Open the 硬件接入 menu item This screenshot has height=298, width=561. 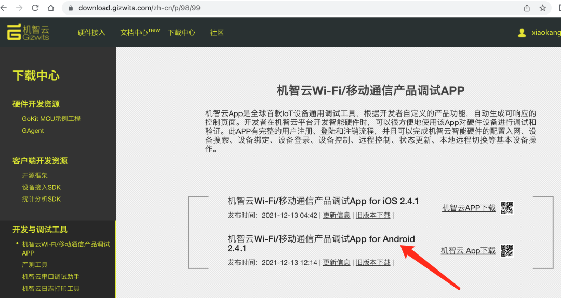91,33
